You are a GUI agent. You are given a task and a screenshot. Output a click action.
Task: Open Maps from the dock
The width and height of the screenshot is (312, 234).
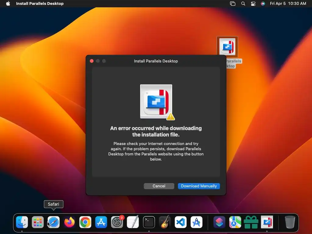click(235, 222)
